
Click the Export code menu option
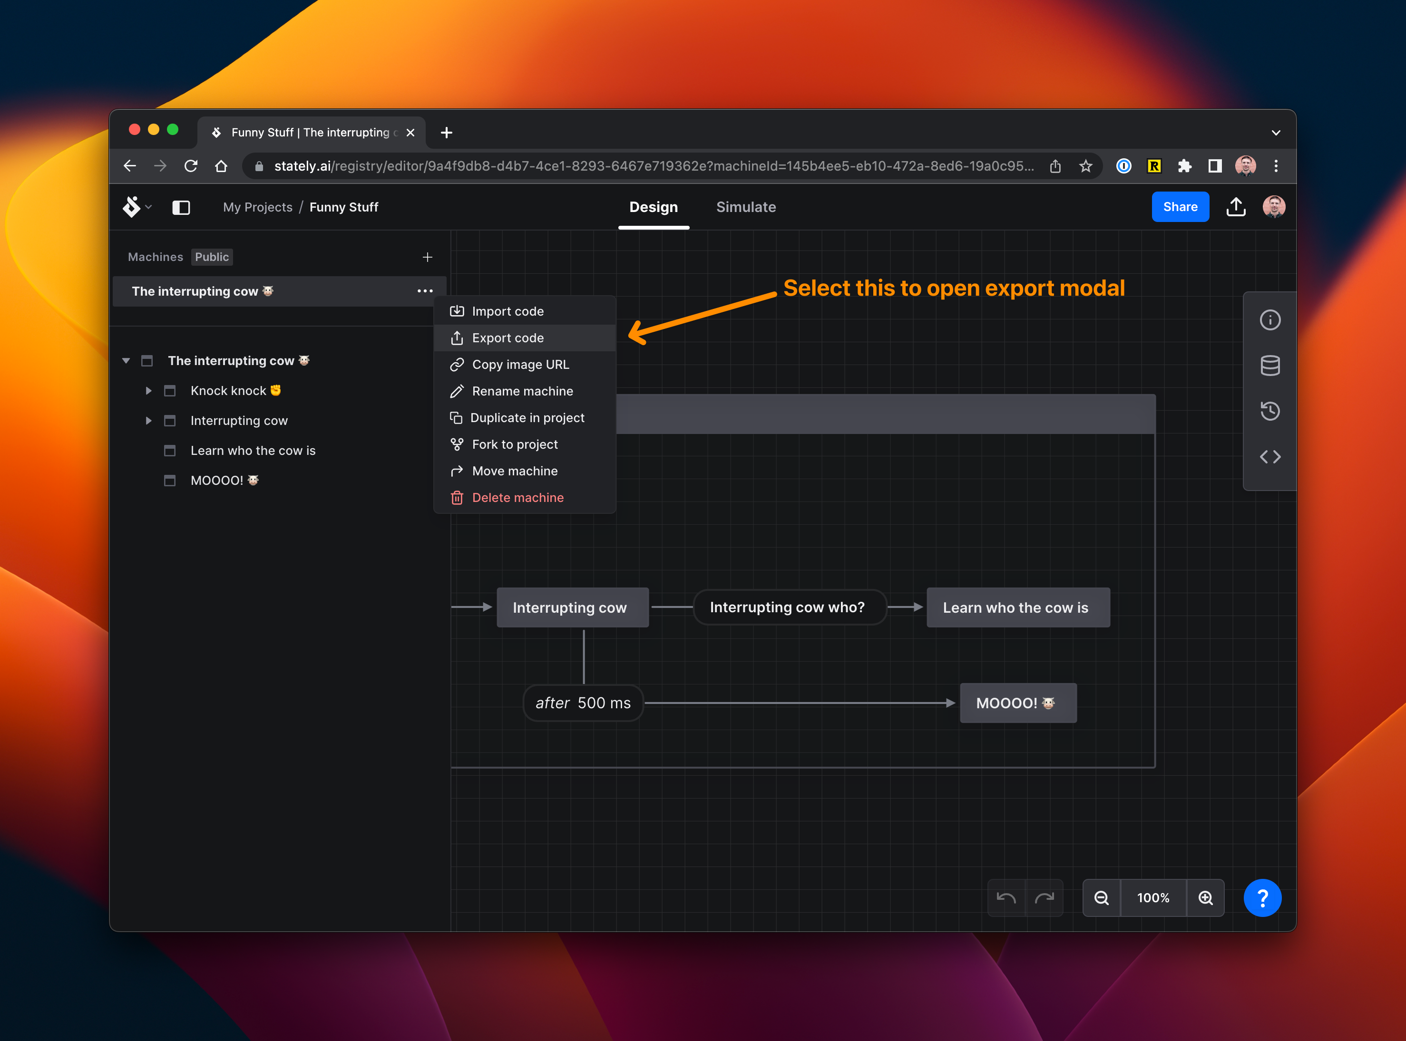click(x=508, y=337)
